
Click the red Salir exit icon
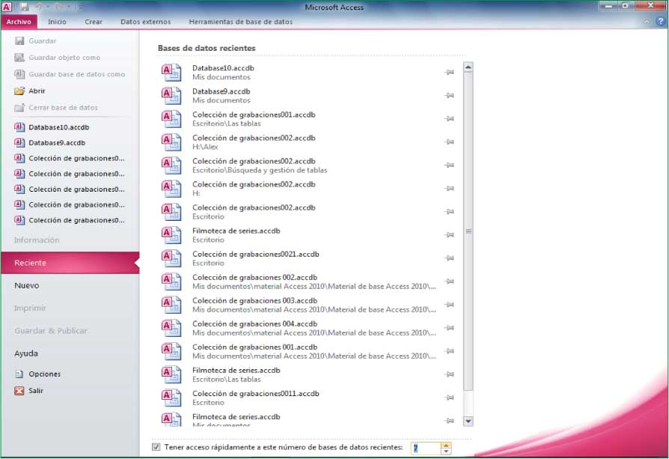tap(19, 391)
